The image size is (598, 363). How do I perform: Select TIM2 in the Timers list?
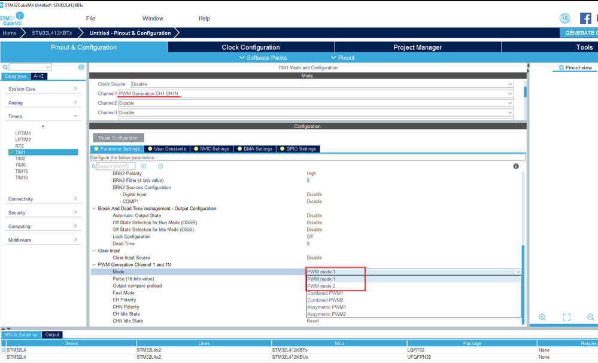click(20, 158)
